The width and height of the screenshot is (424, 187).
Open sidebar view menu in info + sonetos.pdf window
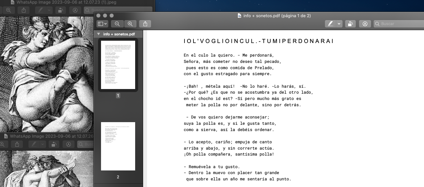coord(102,24)
